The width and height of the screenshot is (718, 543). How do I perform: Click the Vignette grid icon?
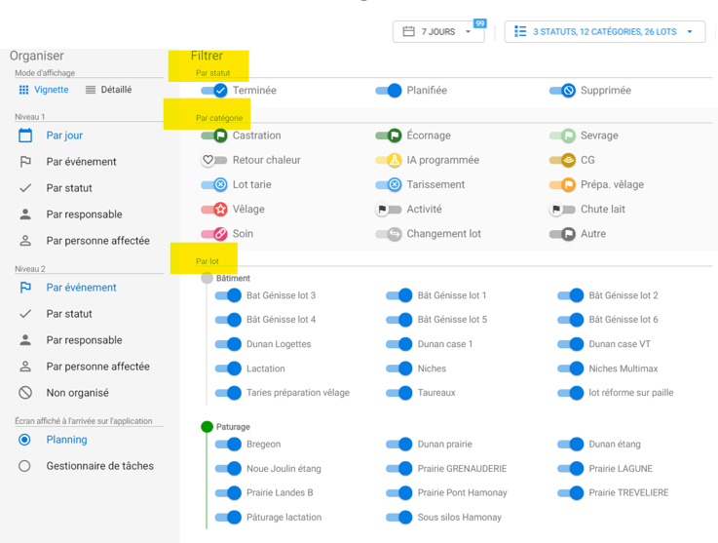(x=23, y=90)
